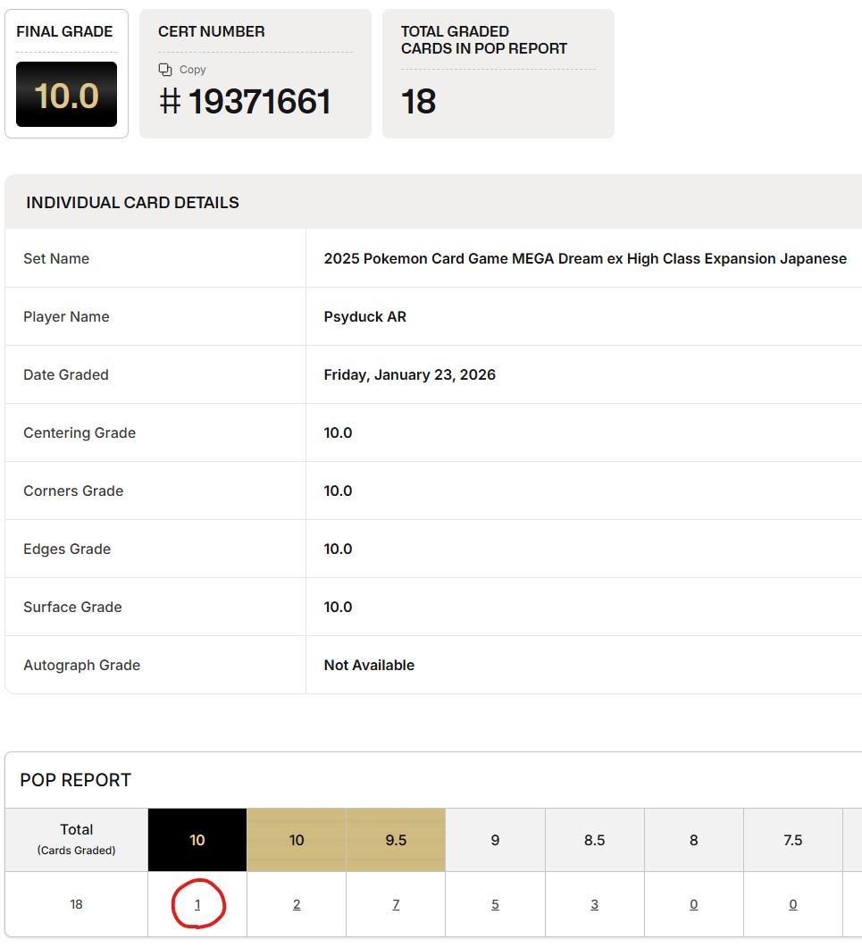Click the total graded cards value 18
This screenshot has height=948, width=862.
(x=418, y=102)
